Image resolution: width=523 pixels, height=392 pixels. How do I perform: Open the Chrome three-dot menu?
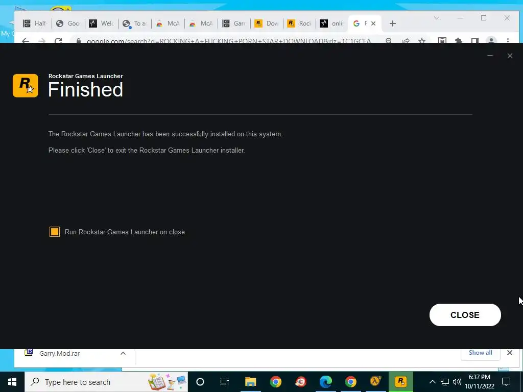point(508,41)
